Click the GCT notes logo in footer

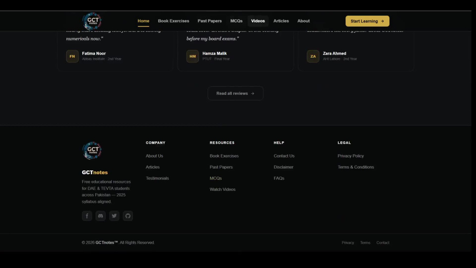92,150
